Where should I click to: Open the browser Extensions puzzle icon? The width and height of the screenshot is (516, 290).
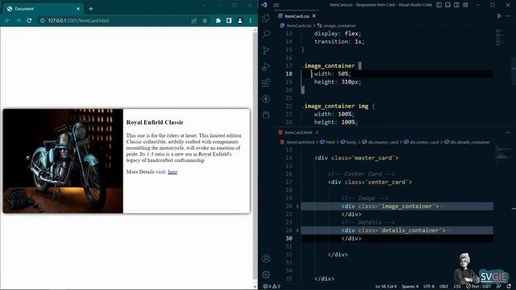(x=218, y=20)
